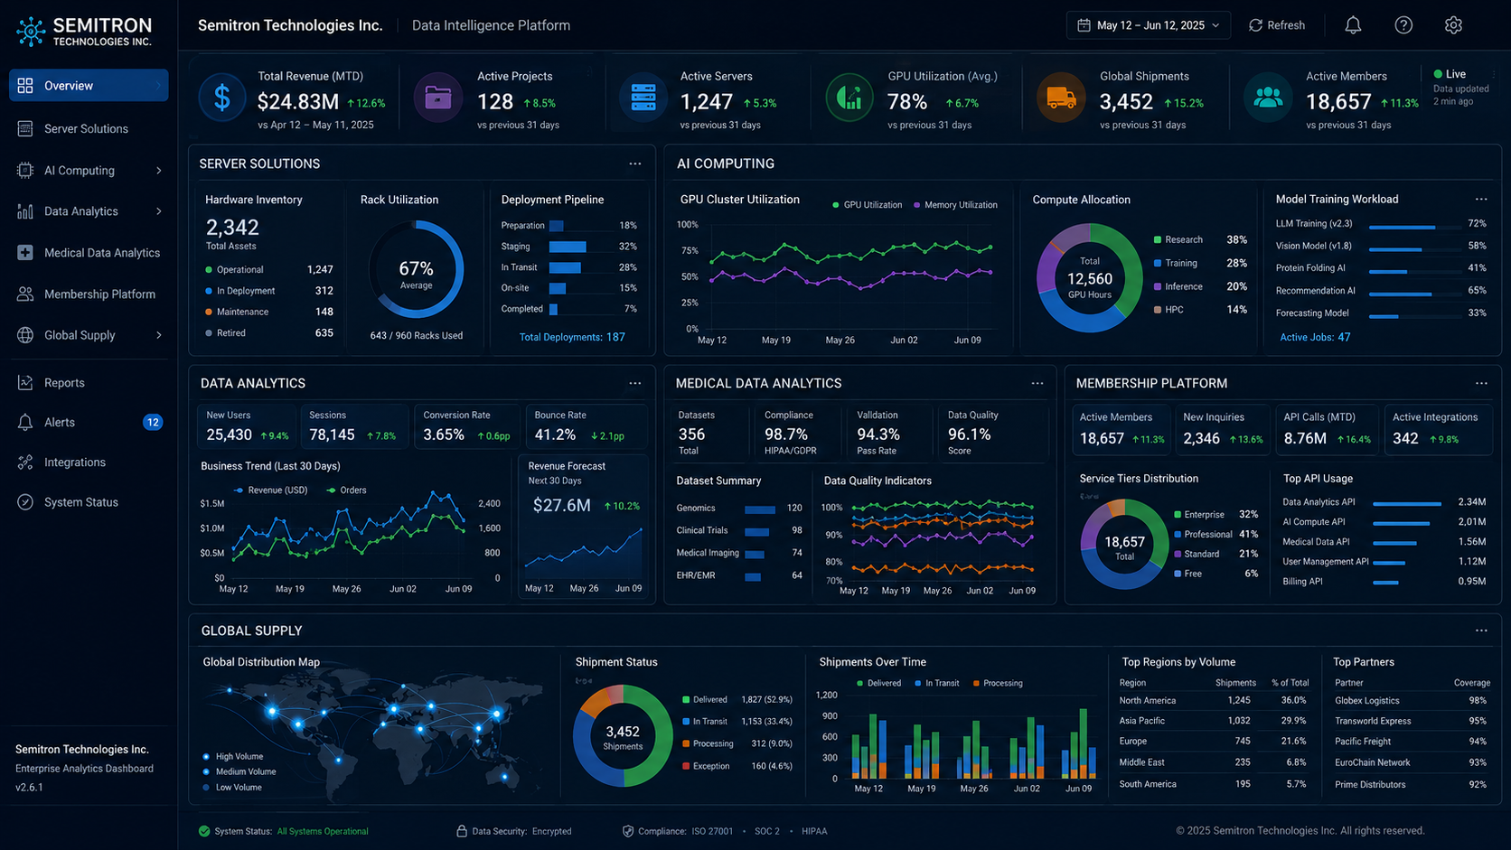The width and height of the screenshot is (1511, 850).
Task: Open the help question mark icon
Action: click(1403, 25)
